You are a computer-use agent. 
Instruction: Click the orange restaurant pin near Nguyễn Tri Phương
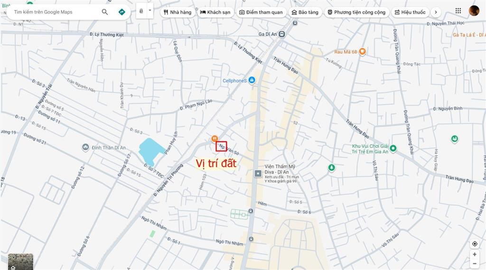tap(214, 139)
